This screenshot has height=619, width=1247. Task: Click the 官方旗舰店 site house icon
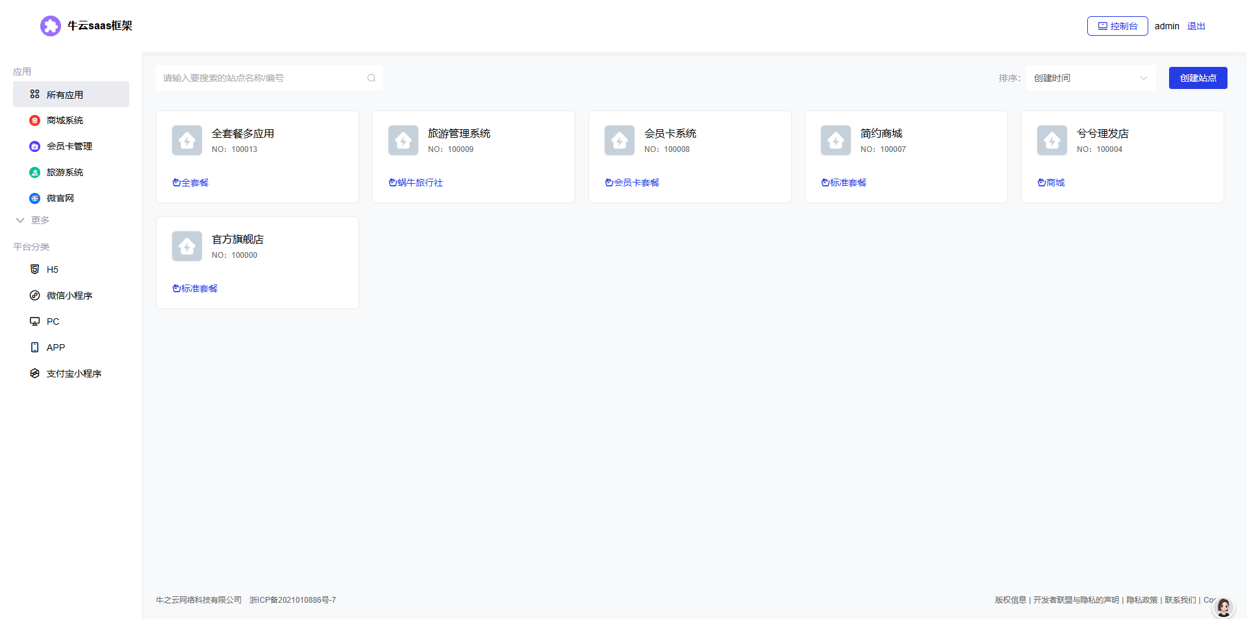coord(187,246)
